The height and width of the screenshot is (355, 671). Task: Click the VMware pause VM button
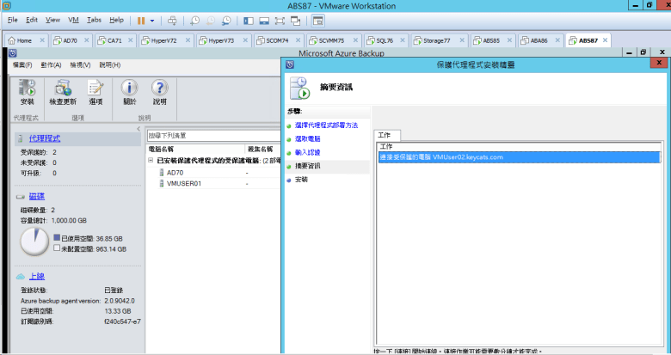coord(141,19)
